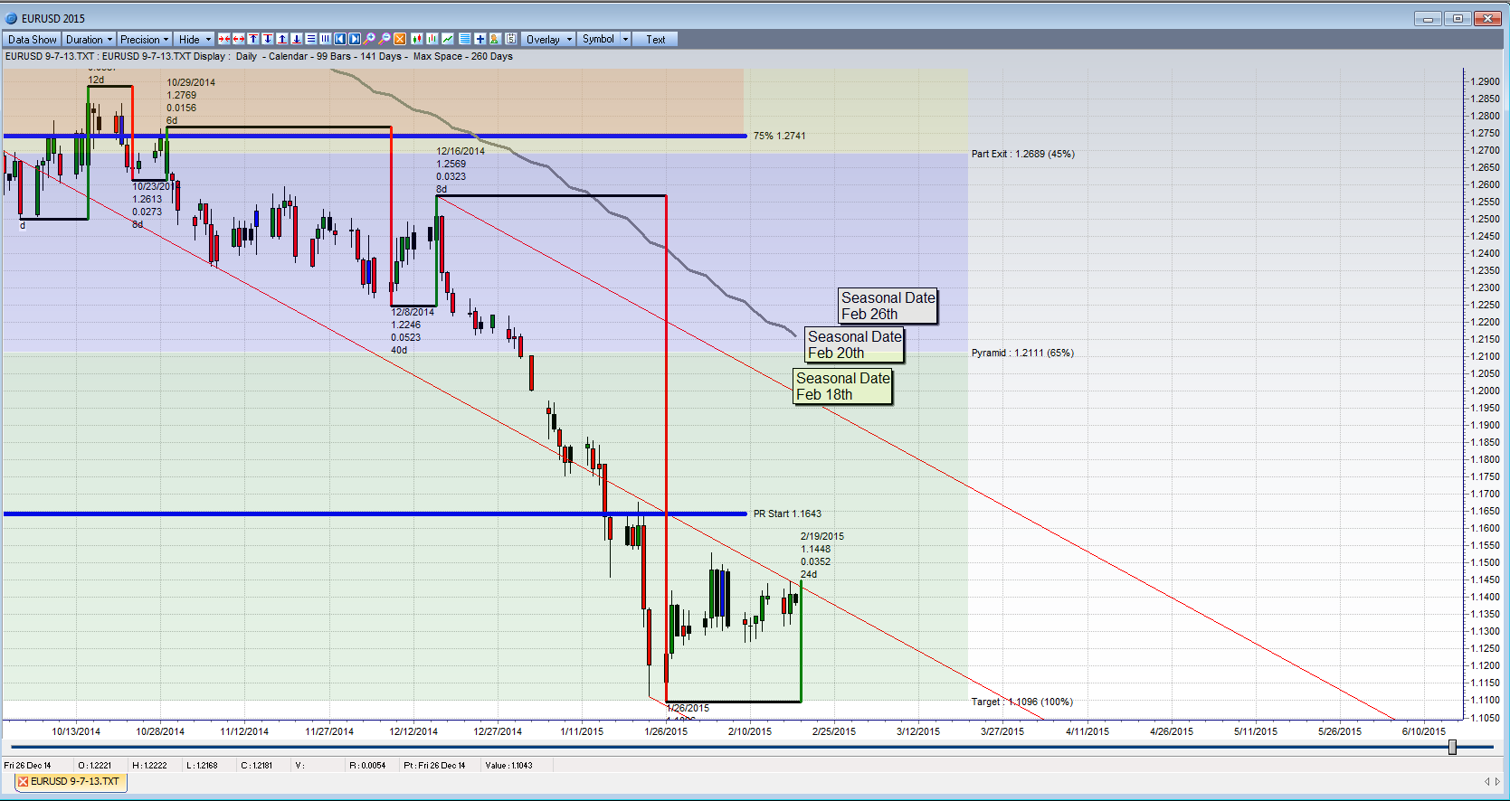Click the tab scroll right arrow
The width and height of the screenshot is (1510, 801).
[1497, 781]
